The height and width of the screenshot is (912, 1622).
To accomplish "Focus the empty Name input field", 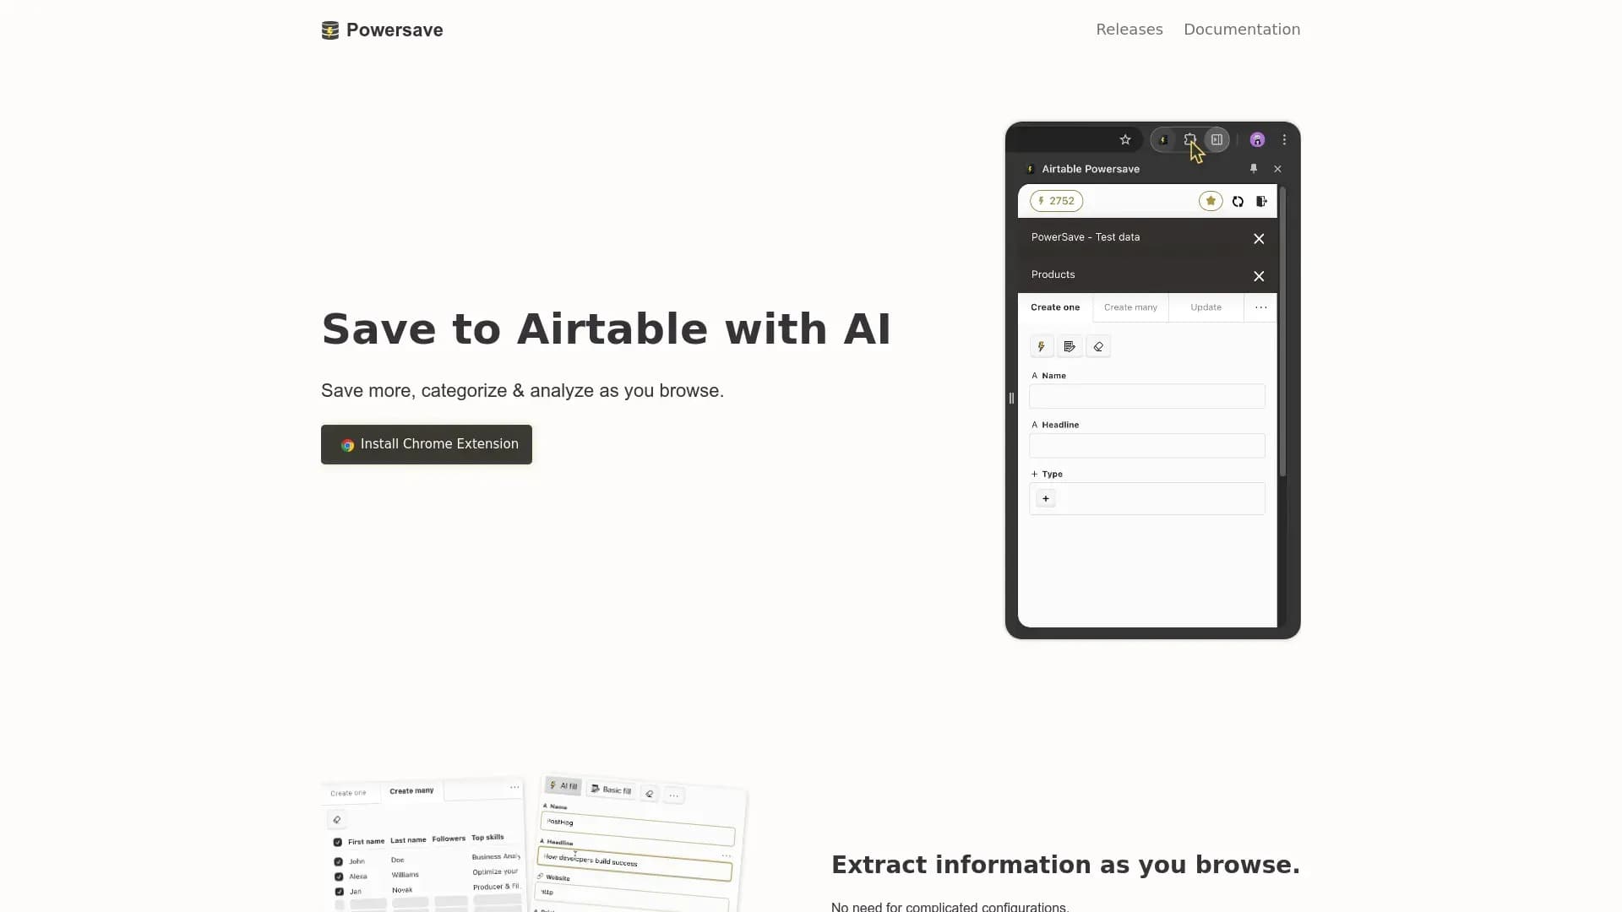I will click(1146, 396).
